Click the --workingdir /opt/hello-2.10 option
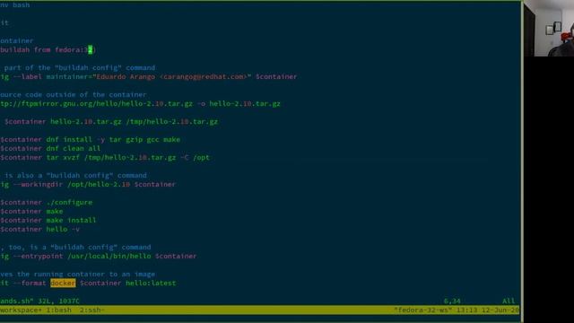Image resolution: width=574 pixels, height=323 pixels. [x=72, y=184]
